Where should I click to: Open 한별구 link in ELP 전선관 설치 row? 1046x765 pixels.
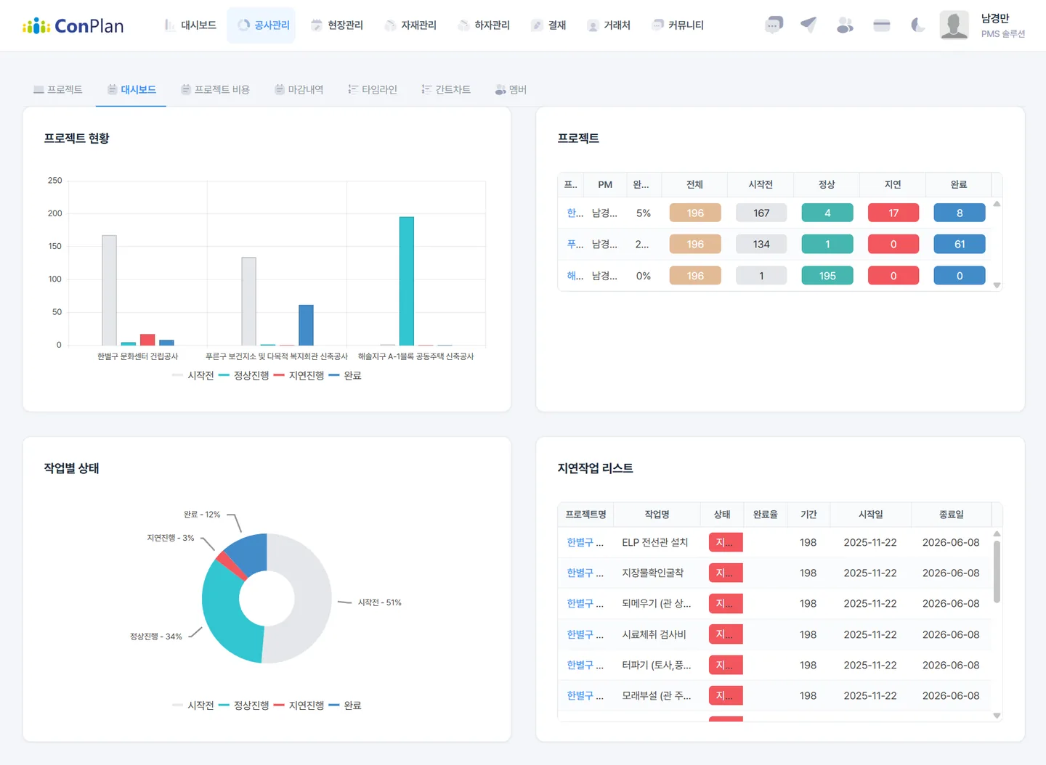tap(585, 542)
